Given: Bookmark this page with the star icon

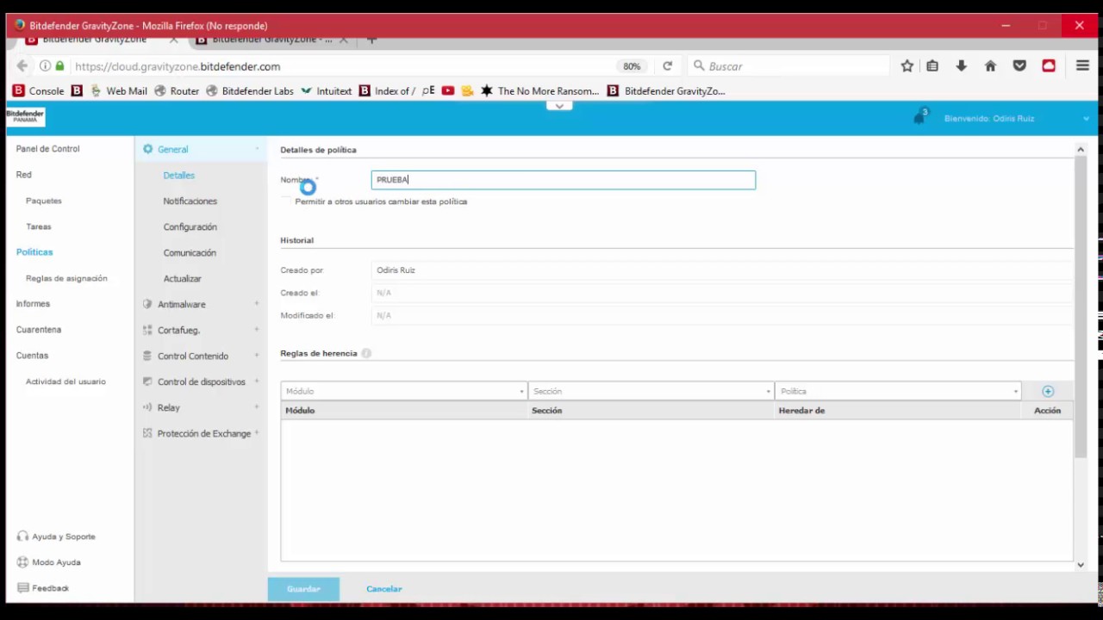Looking at the screenshot, I should pos(907,66).
